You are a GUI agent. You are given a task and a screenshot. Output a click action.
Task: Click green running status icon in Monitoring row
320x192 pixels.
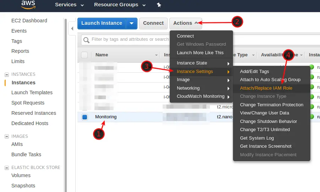(311, 117)
